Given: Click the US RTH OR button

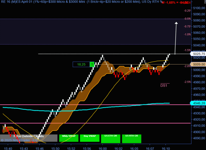Looking at the screenshot, I should [x=132, y=139].
